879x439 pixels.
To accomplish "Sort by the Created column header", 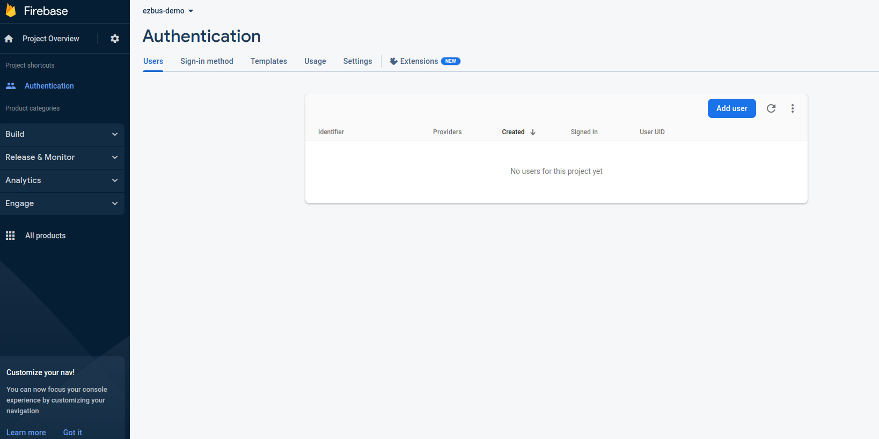I will click(513, 132).
